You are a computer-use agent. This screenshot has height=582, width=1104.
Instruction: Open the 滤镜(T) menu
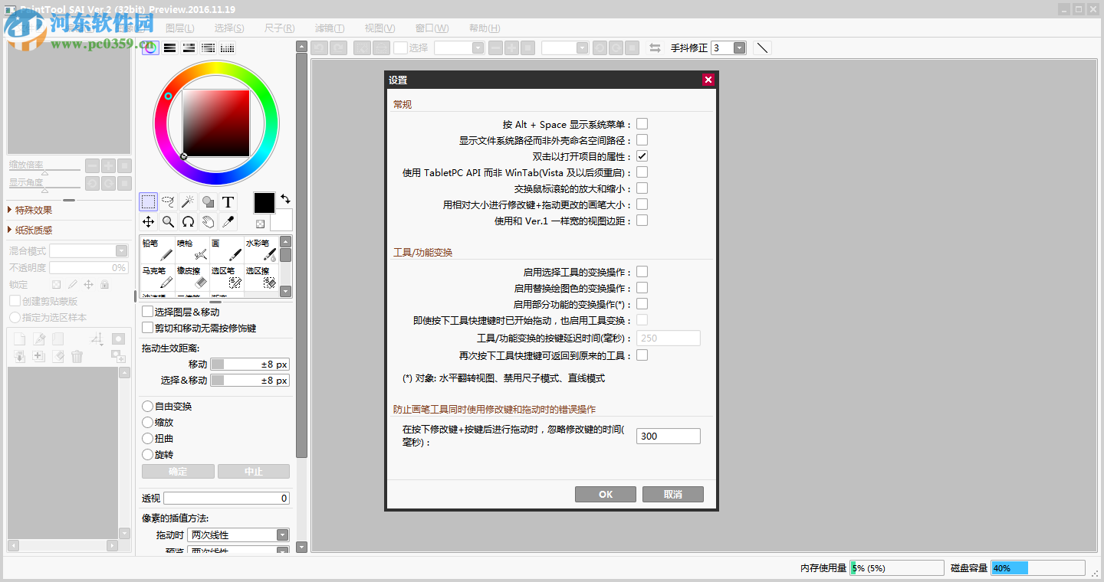tap(329, 28)
